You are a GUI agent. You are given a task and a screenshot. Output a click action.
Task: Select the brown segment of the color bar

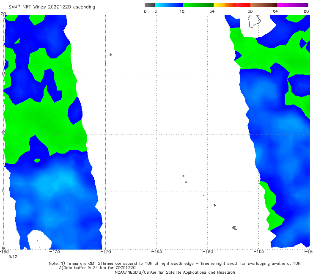tap(264, 5)
